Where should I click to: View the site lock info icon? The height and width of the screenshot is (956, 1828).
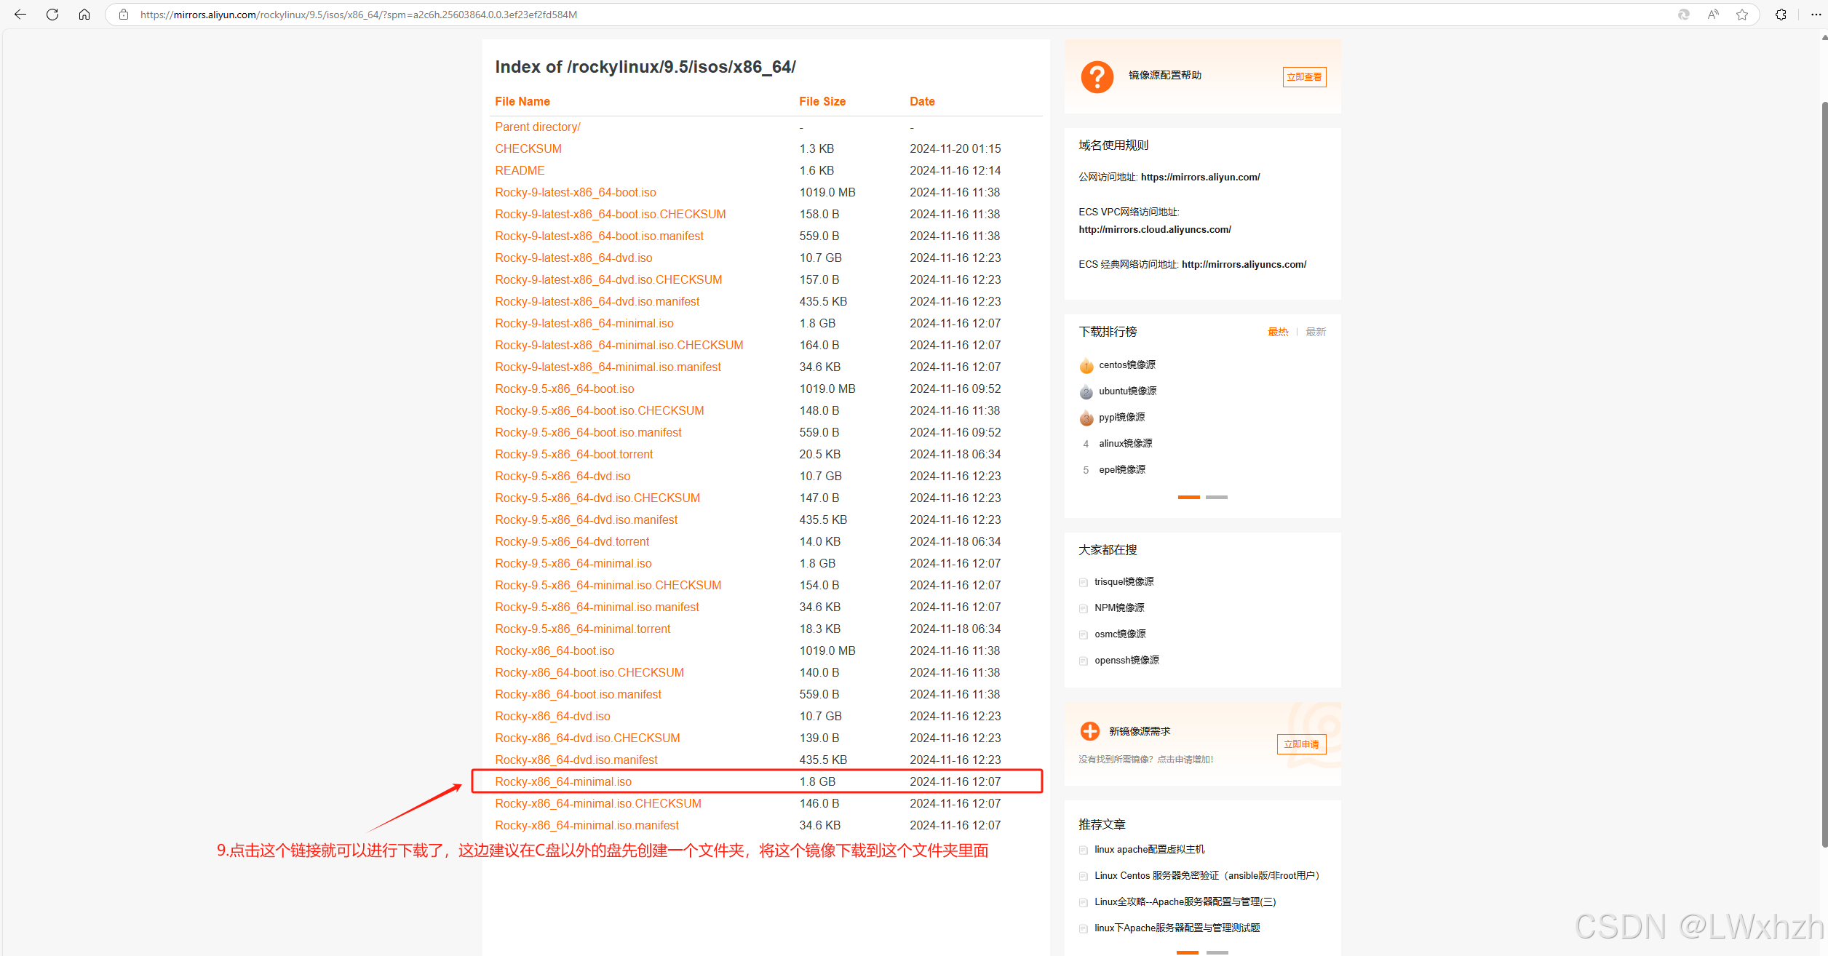coord(124,15)
